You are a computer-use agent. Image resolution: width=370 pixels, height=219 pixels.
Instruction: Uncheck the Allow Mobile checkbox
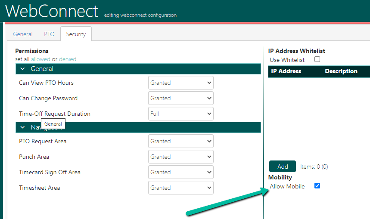pyautogui.click(x=317, y=186)
